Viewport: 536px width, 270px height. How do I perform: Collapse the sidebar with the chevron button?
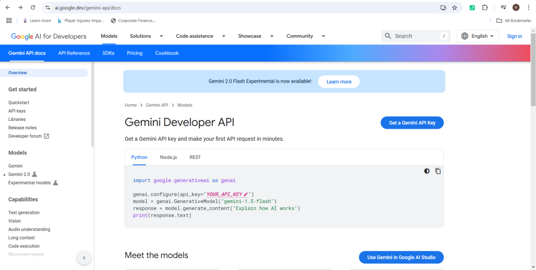click(x=84, y=257)
